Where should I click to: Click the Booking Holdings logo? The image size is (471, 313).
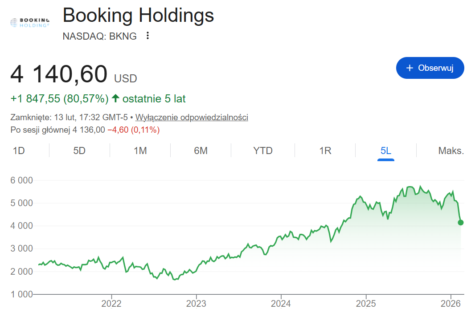tap(29, 22)
